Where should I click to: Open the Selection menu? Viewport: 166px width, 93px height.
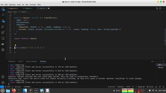click(x=12, y=5)
